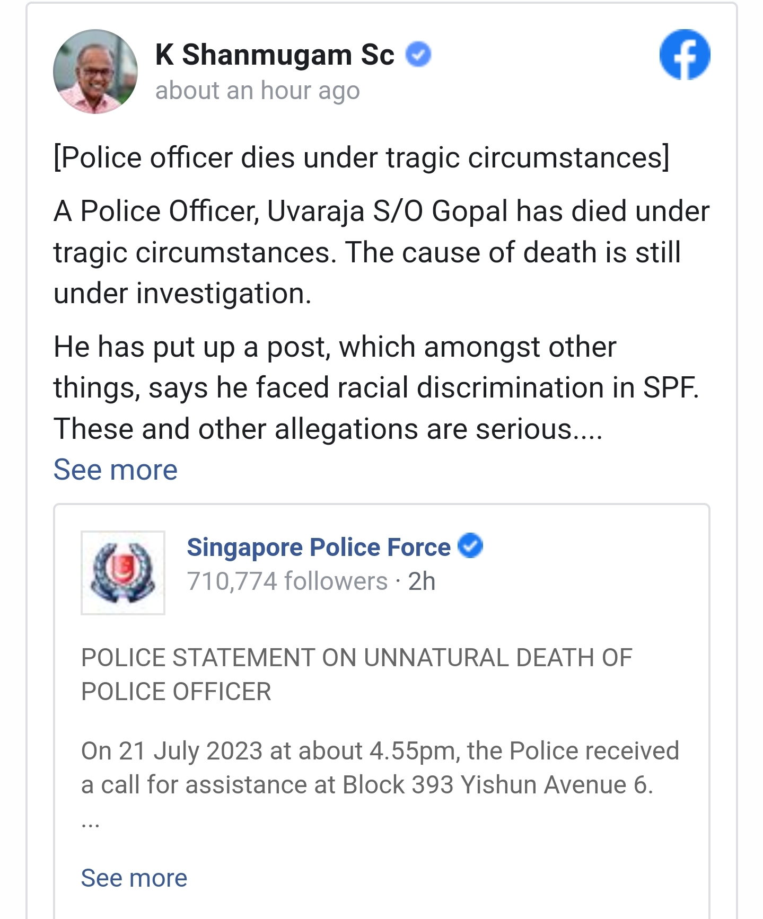Click the 'under investigation' line of the post

point(182,293)
